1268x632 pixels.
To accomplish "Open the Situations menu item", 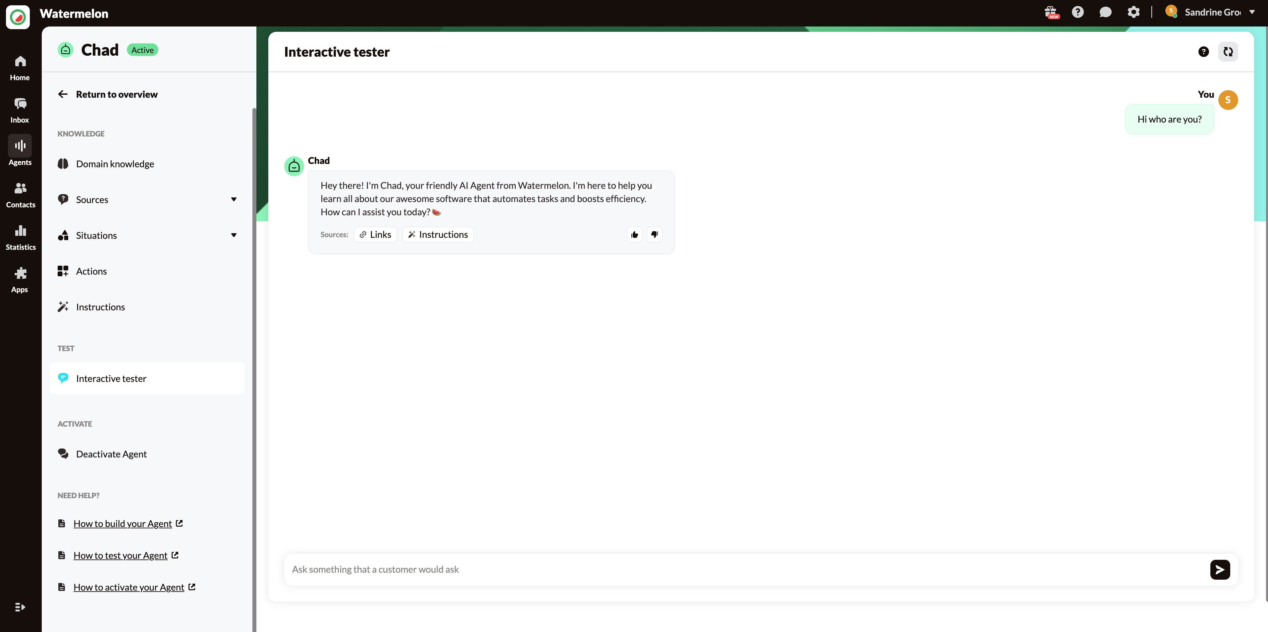I will (147, 235).
